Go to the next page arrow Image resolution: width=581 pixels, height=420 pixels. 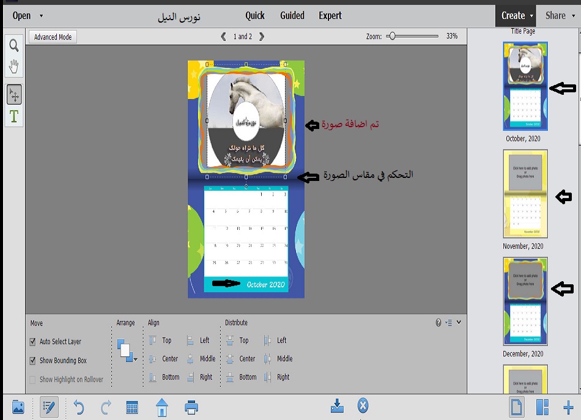click(x=262, y=37)
